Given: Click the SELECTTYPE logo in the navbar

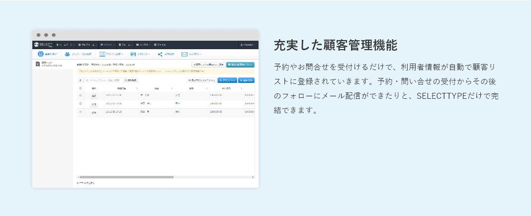Looking at the screenshot, I should click(x=43, y=45).
